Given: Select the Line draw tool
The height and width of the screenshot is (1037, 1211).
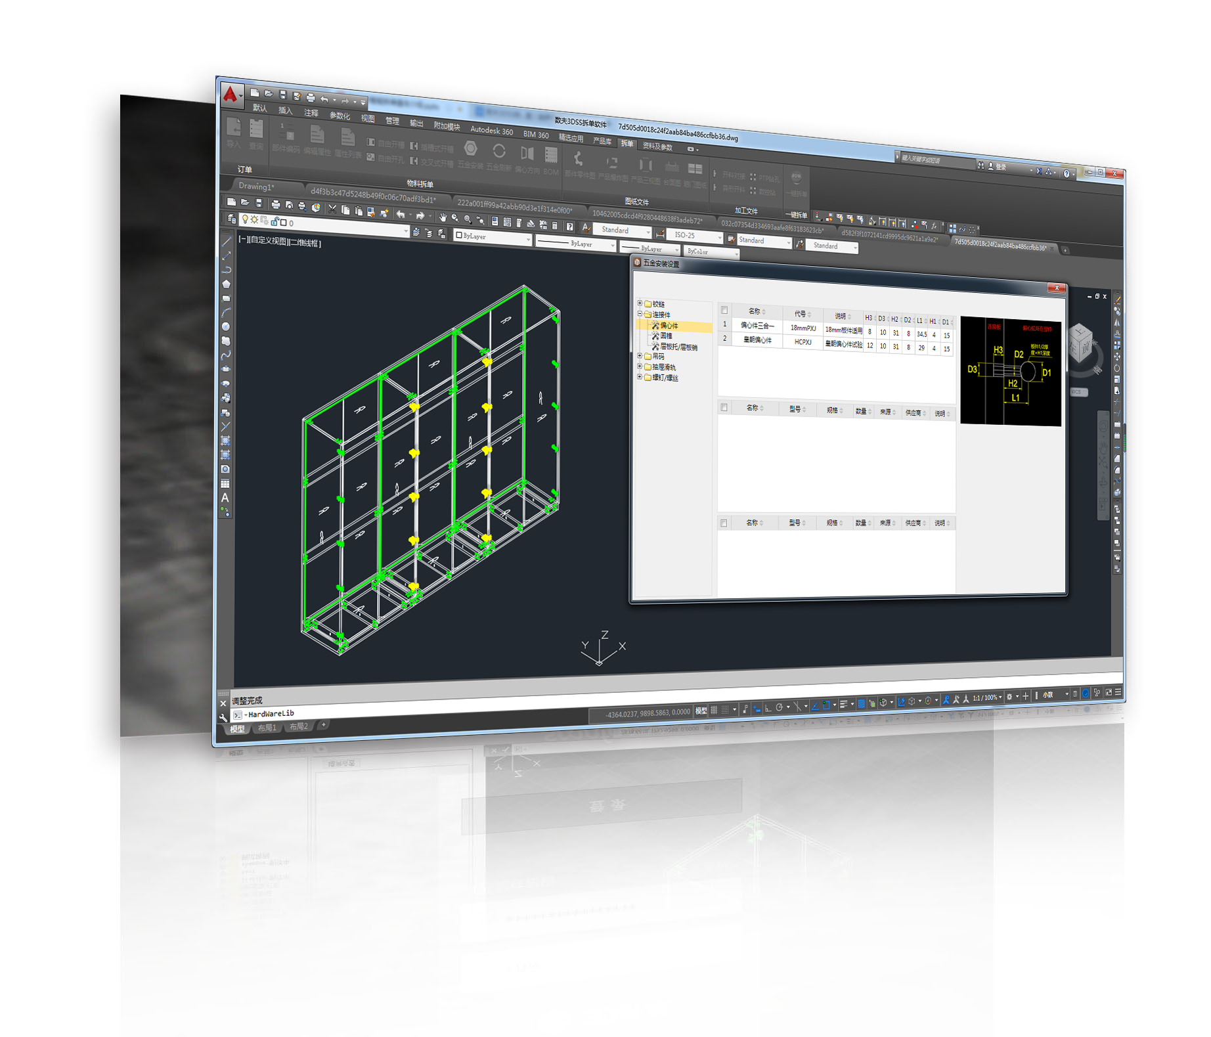Looking at the screenshot, I should coord(227,241).
